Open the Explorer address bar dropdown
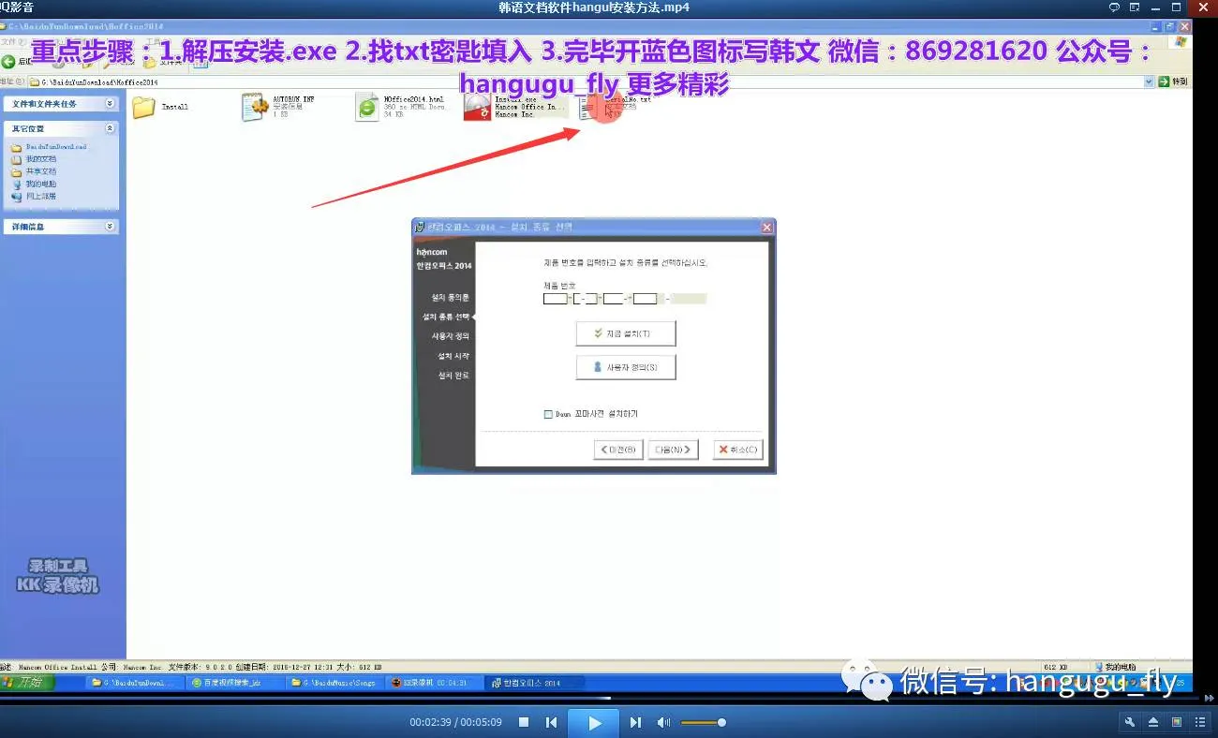The width and height of the screenshot is (1218, 738). click(x=1149, y=82)
